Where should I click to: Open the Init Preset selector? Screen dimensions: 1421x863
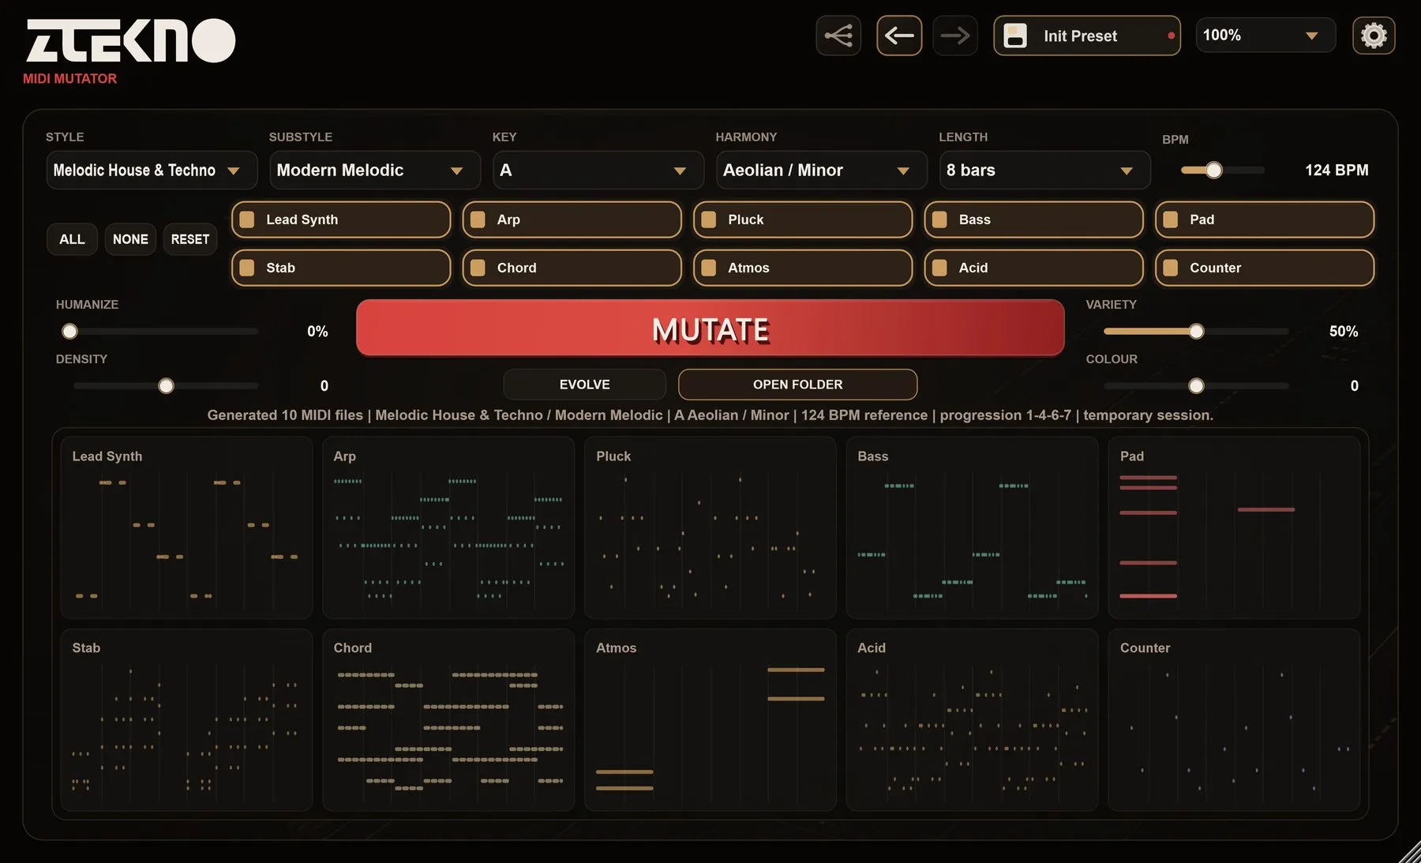[x=1087, y=36]
